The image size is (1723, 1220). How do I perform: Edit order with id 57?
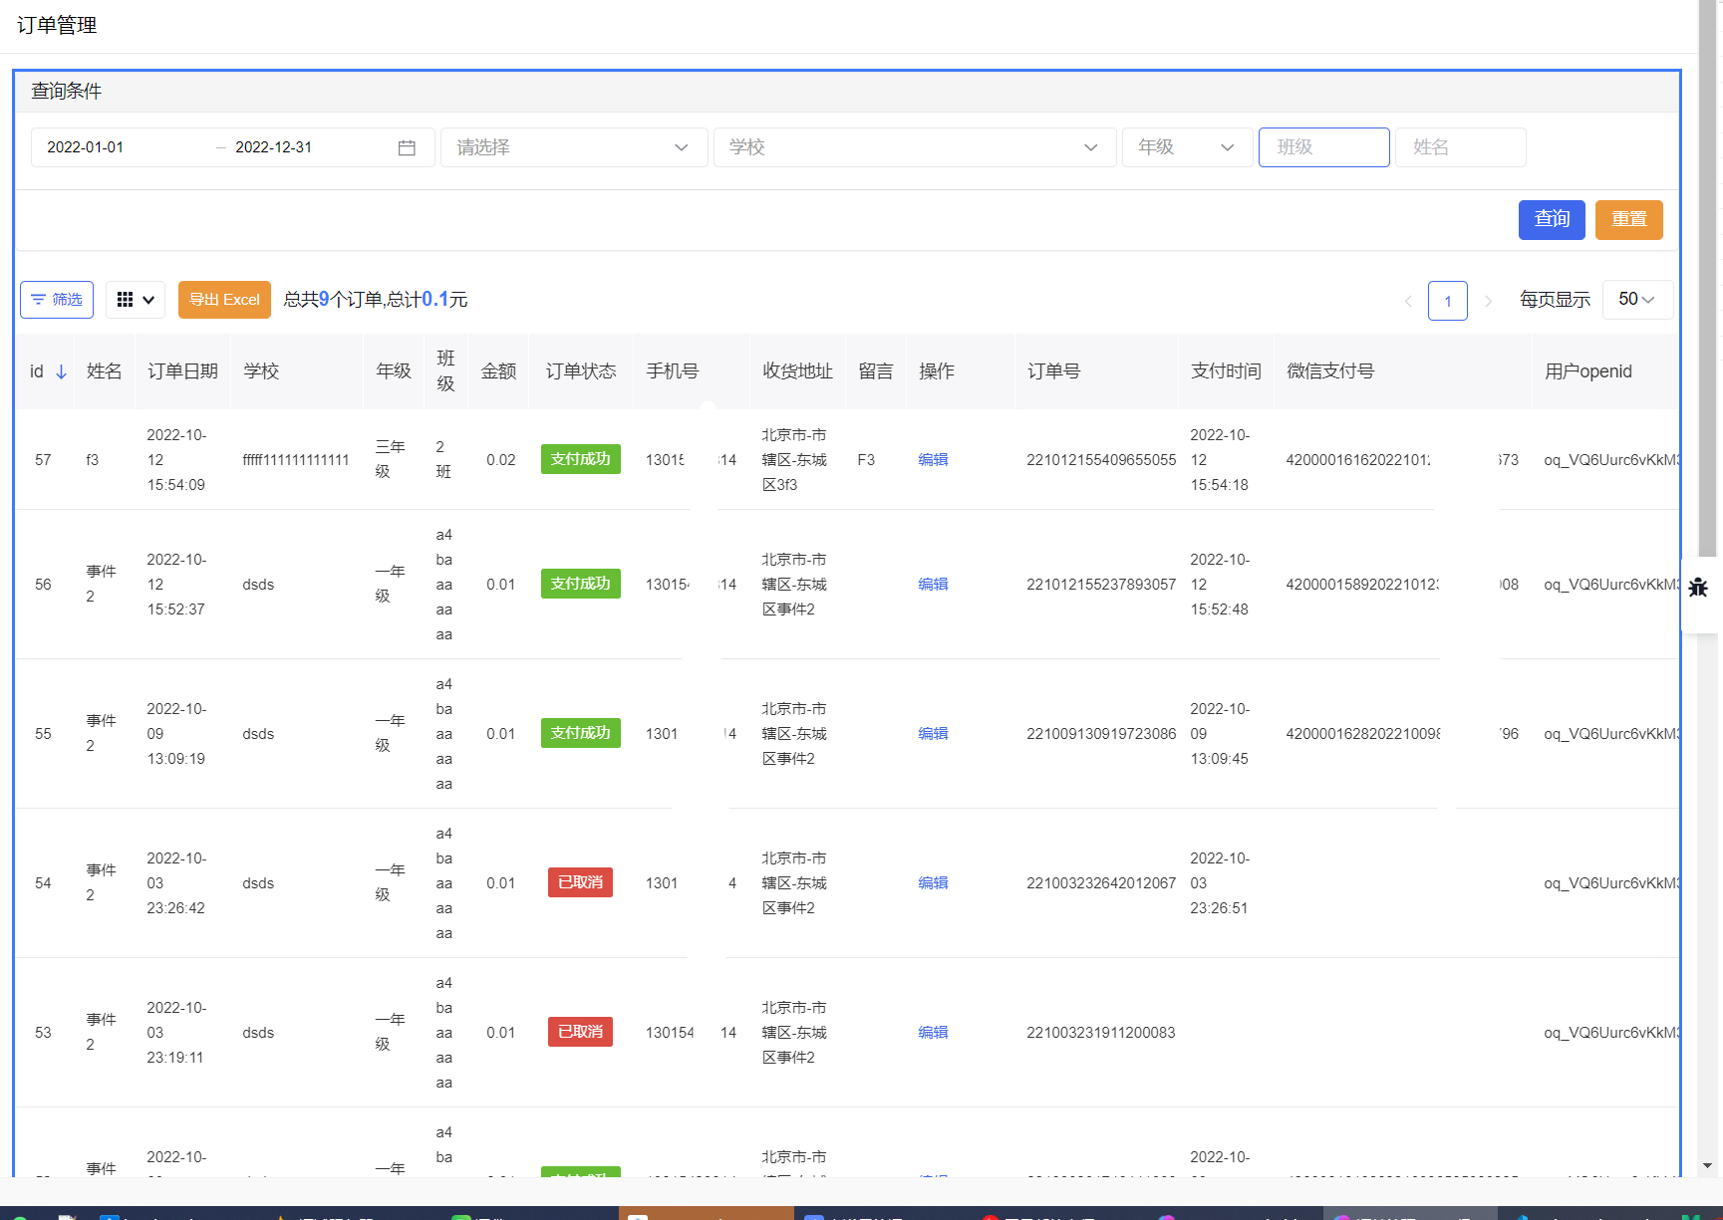click(x=933, y=460)
